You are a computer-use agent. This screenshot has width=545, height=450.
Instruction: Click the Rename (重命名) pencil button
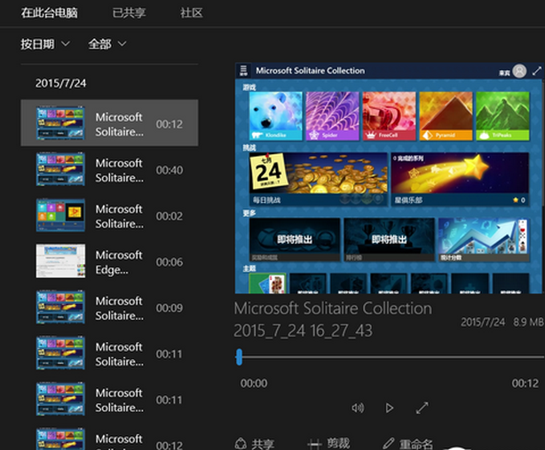click(x=407, y=444)
